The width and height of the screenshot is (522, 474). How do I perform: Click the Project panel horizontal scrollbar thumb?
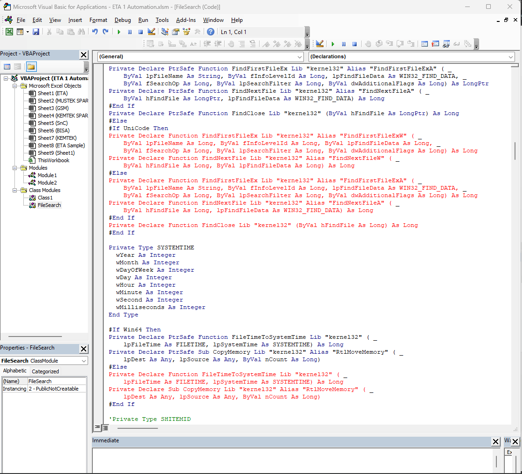tap(35, 337)
